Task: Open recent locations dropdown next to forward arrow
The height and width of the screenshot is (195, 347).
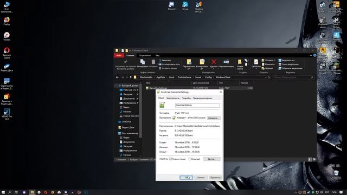Action: [127, 77]
